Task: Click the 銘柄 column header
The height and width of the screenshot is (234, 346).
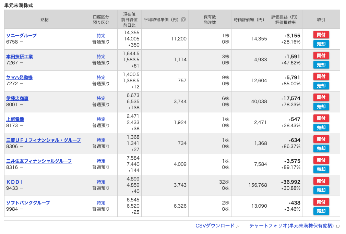Action: tap(44, 20)
